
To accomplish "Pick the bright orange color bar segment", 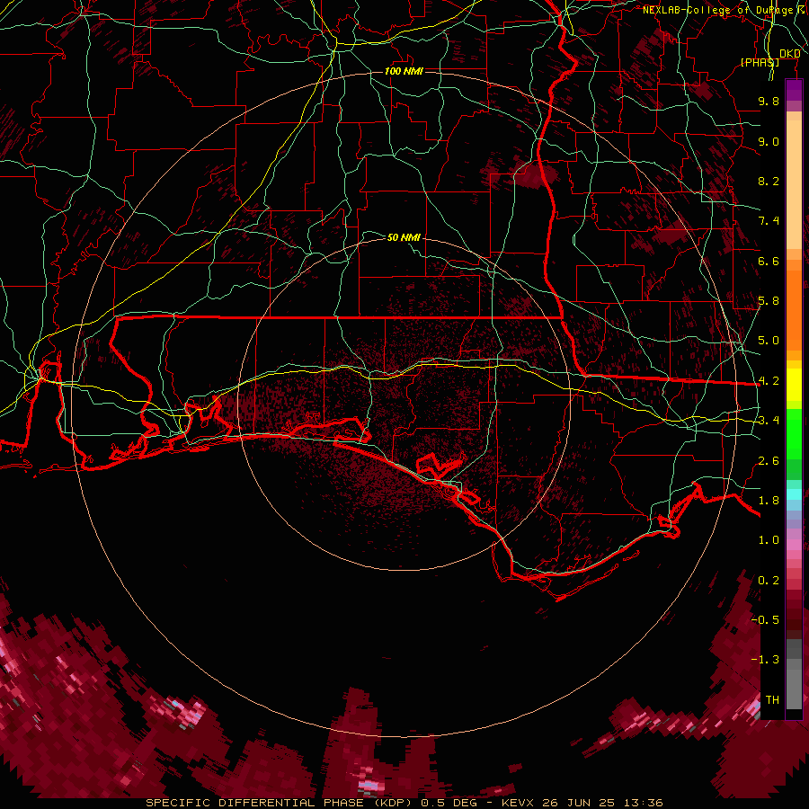I will click(x=794, y=309).
